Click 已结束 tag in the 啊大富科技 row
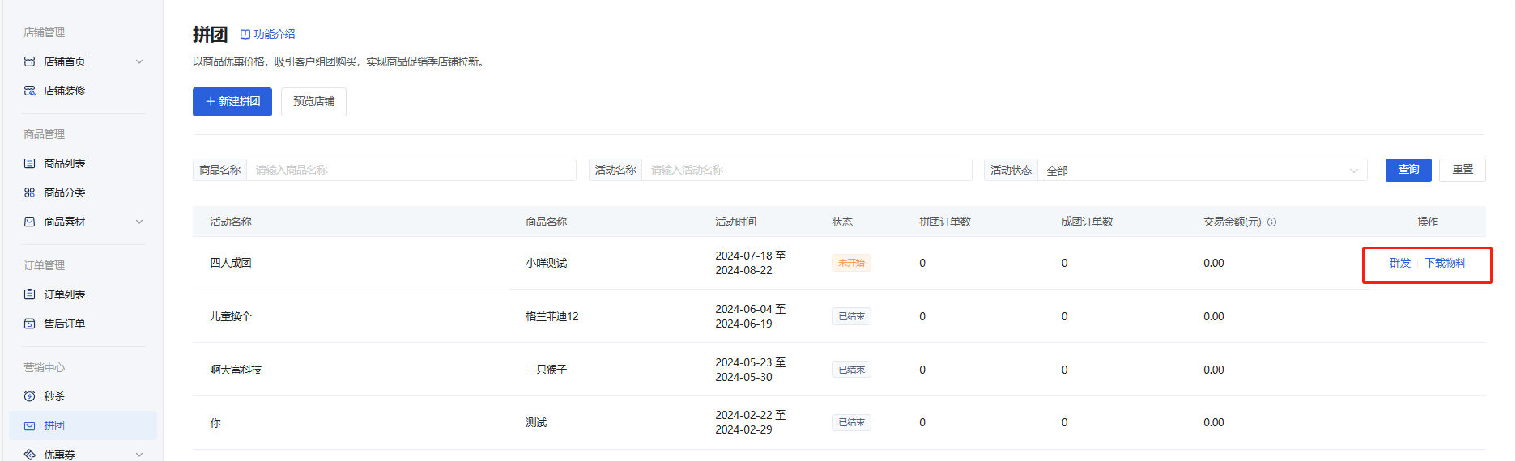Viewport: 1516px width, 461px height. pyautogui.click(x=851, y=370)
